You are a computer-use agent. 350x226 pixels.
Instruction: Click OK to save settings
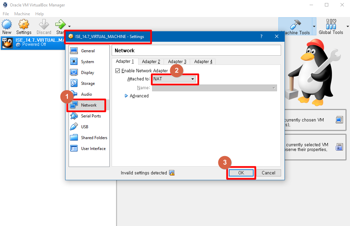click(241, 173)
